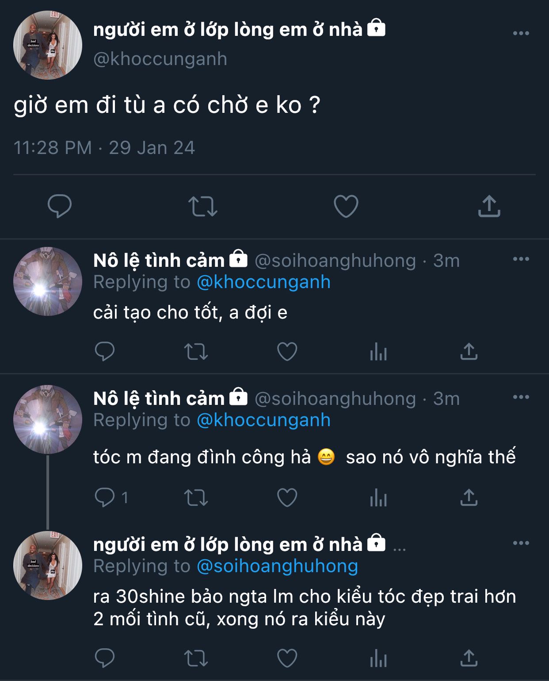Open the main tweet author's profile picture
This screenshot has width=549, height=681.
[x=48, y=45]
